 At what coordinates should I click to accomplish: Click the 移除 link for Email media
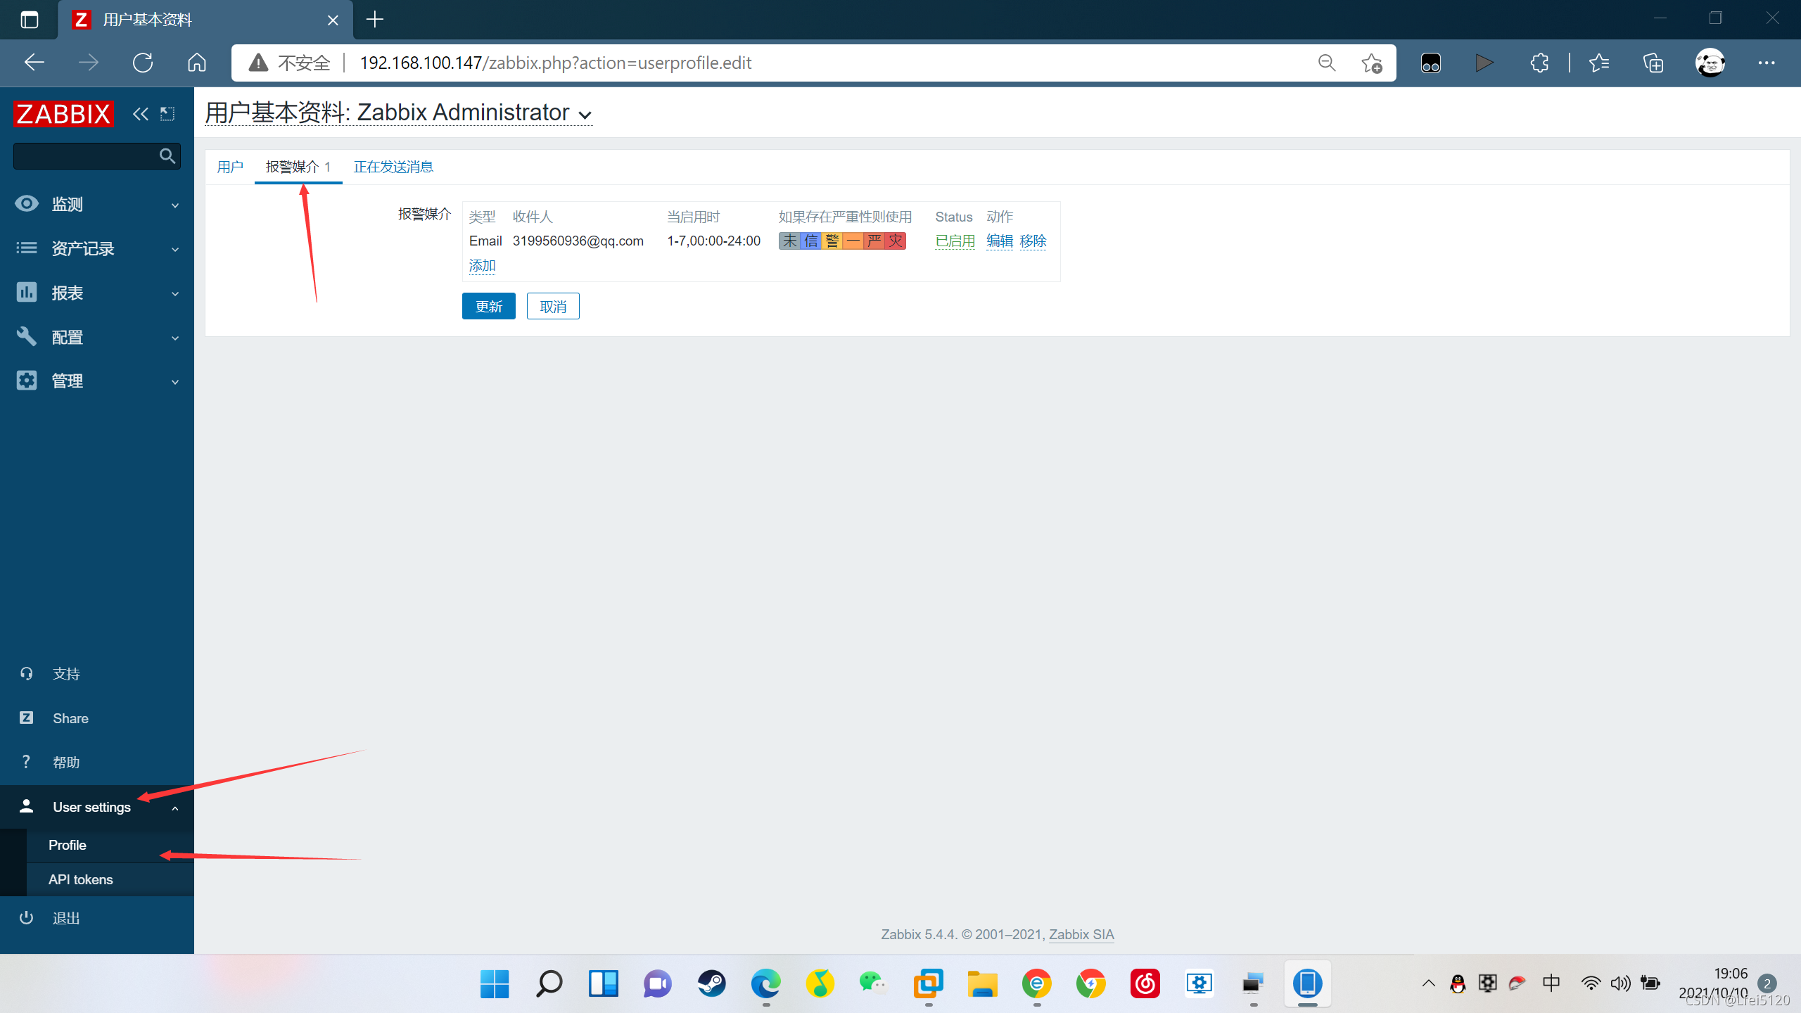pos(1031,241)
